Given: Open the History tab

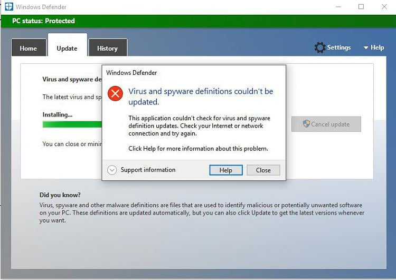Looking at the screenshot, I should [108, 47].
